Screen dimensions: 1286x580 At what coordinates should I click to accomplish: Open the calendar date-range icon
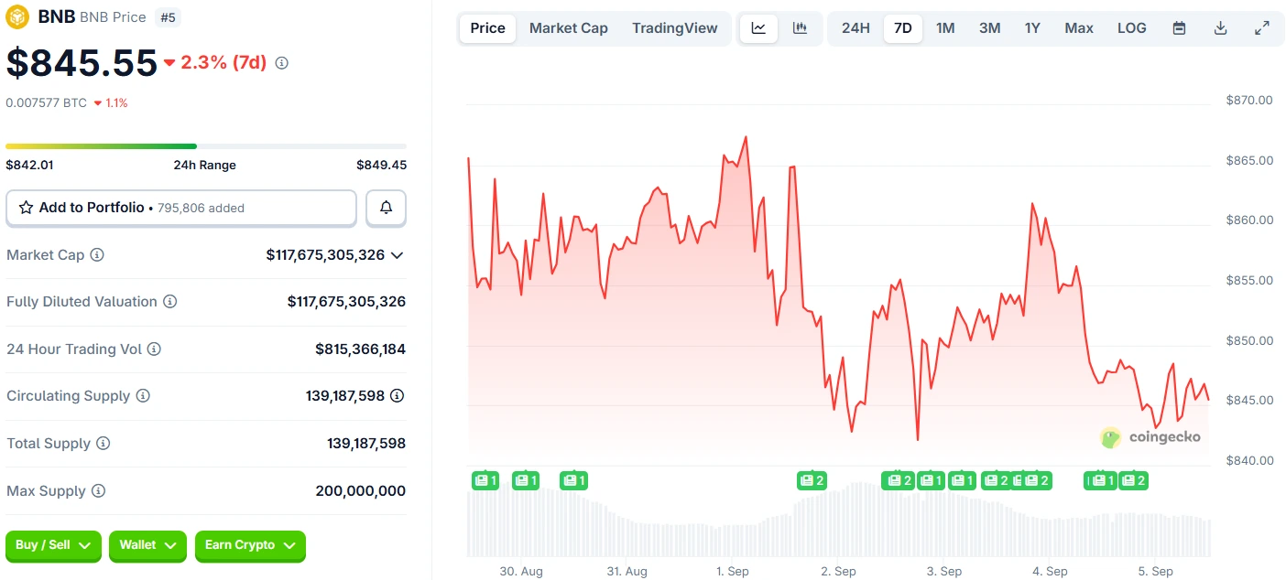coord(1179,28)
